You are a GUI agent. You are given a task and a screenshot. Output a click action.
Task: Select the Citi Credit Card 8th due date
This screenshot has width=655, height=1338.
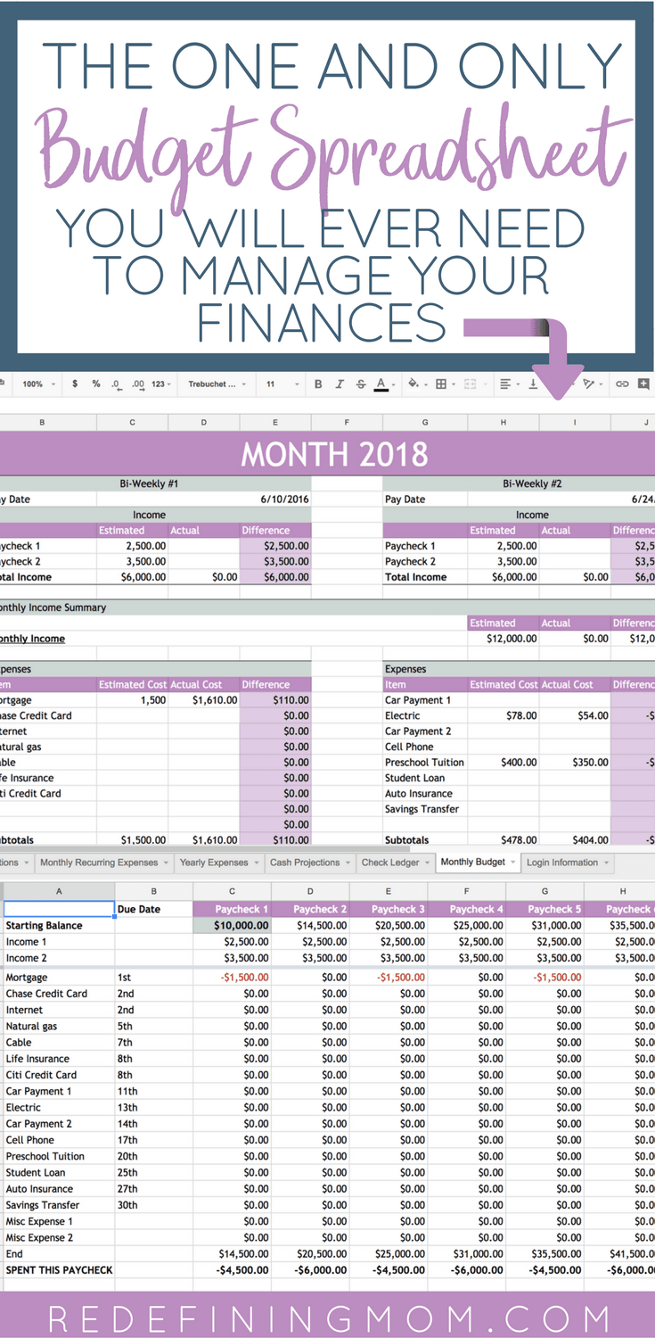tap(154, 1075)
